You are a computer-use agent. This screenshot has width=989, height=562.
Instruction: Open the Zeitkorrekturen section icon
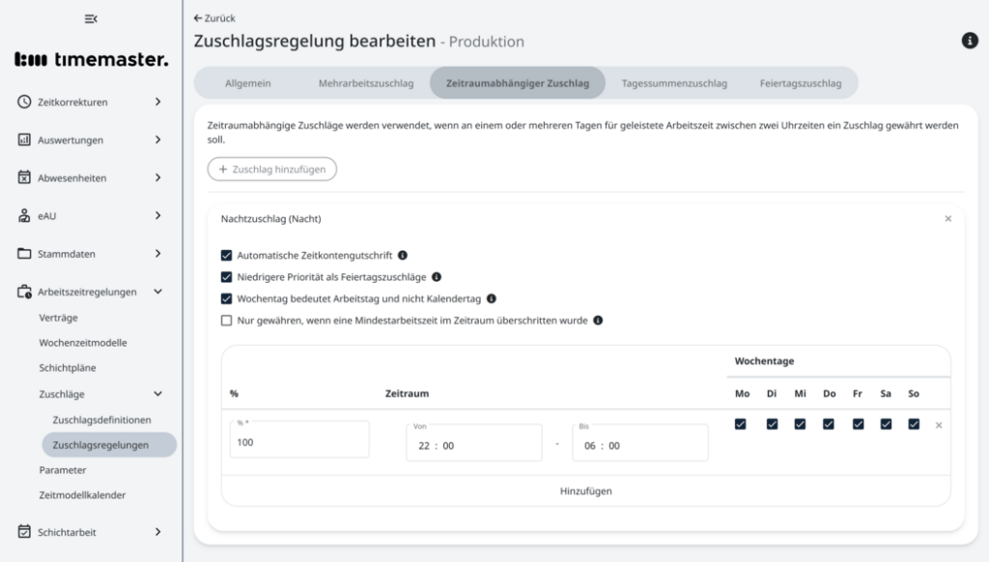(x=22, y=101)
